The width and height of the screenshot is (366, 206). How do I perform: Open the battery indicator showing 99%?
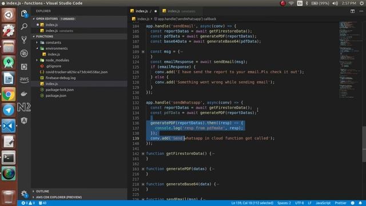point(320,3)
